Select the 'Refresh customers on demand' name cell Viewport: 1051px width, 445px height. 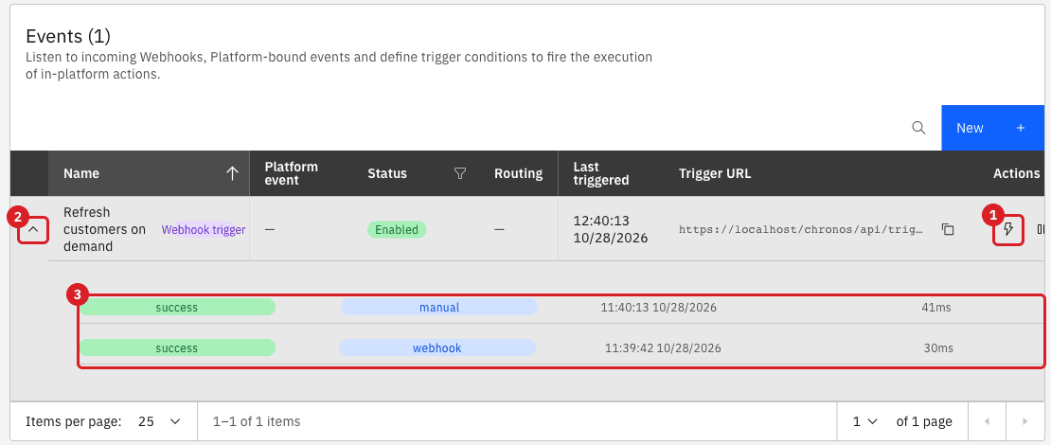pos(104,229)
